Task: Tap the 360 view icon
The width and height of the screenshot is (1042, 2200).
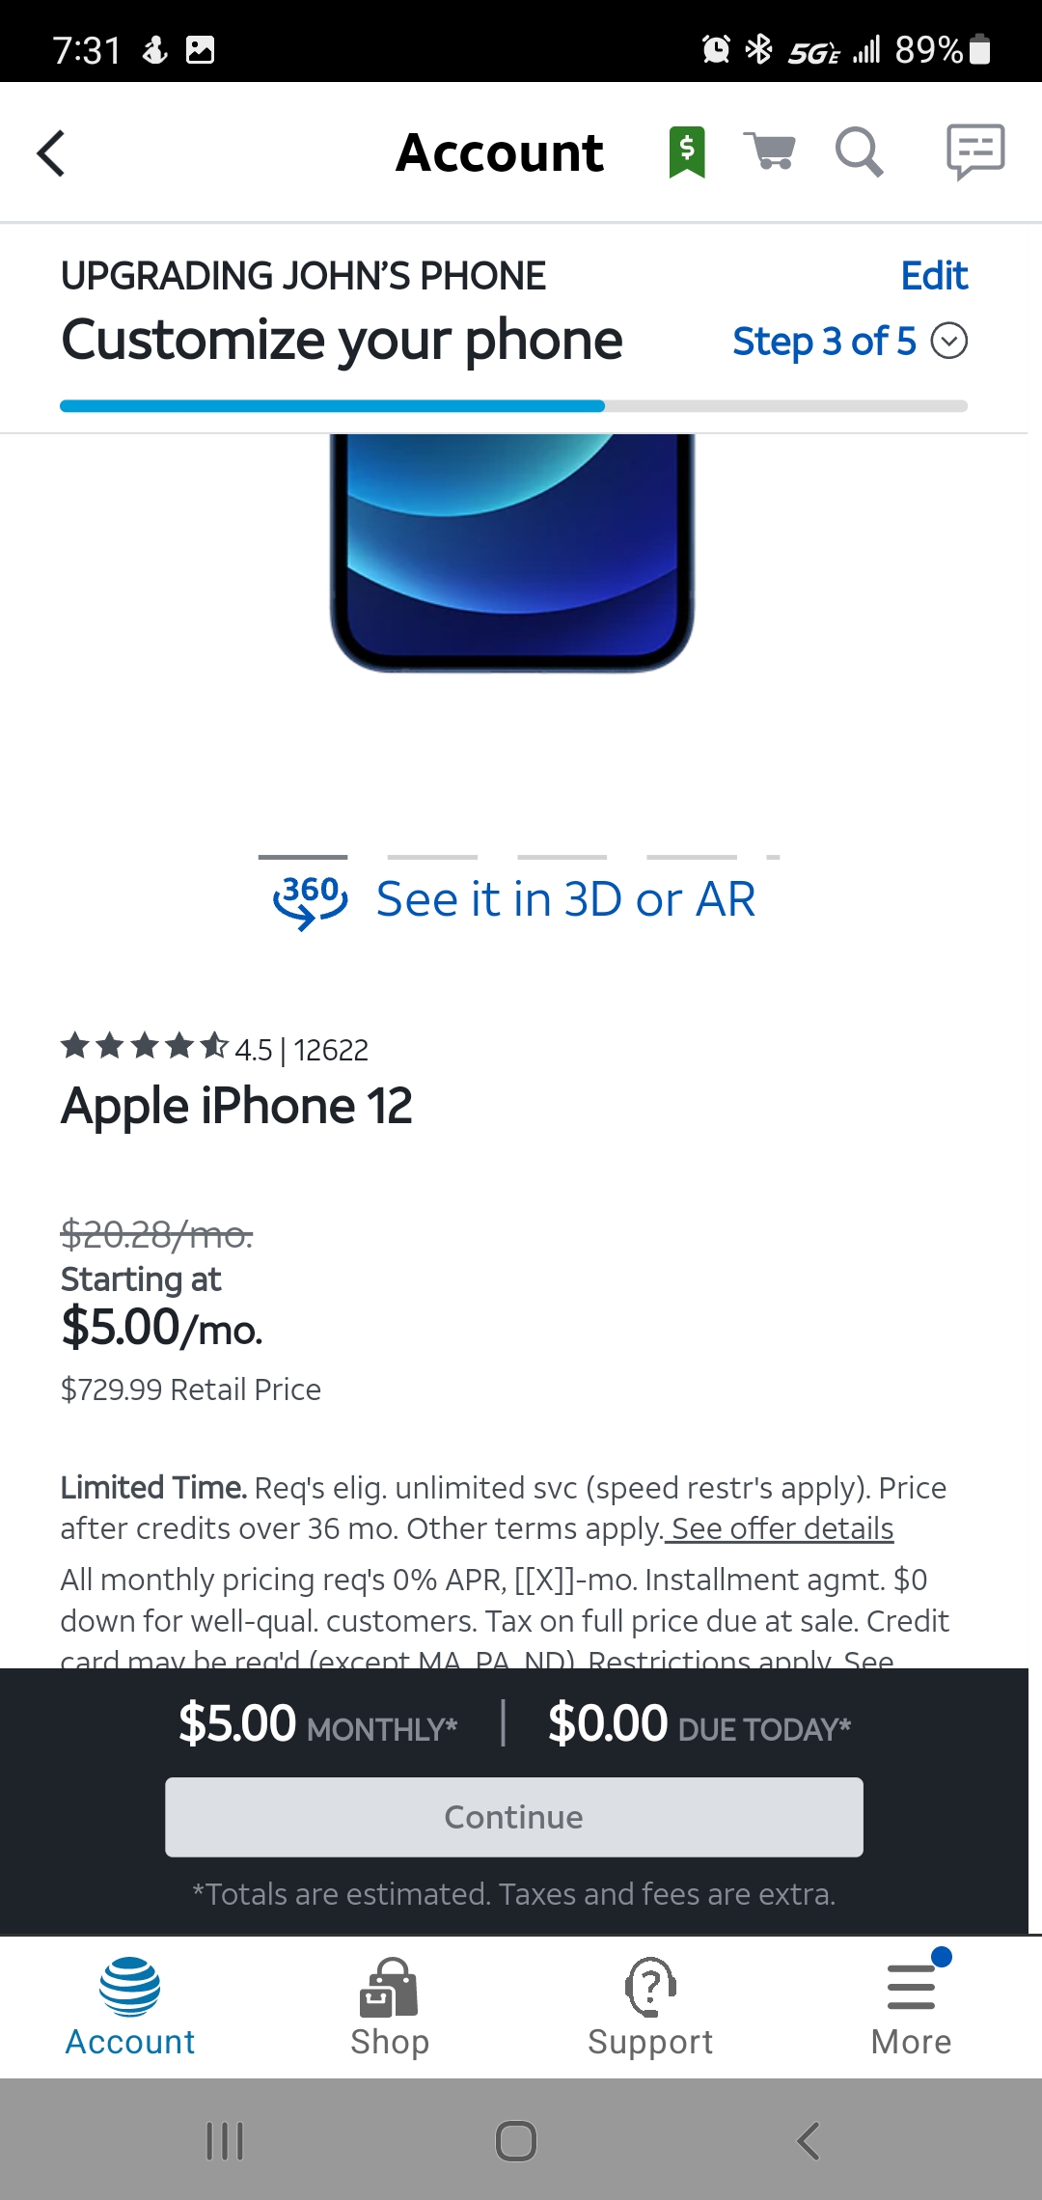Action: tap(311, 900)
